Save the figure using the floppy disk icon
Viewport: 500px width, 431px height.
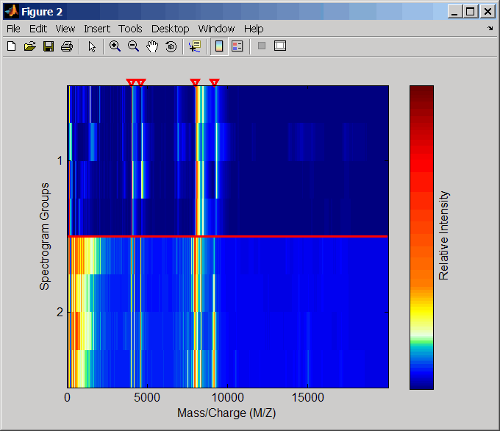48,46
